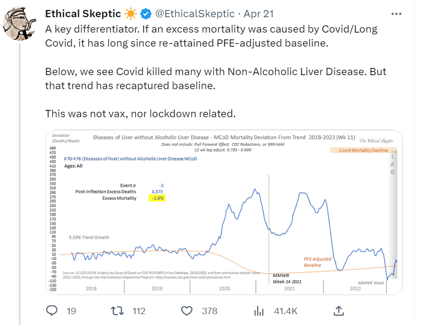Open the three-dot more options menu

396,14
